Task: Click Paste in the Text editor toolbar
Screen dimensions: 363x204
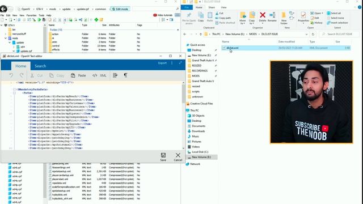Action: [x=78, y=75]
